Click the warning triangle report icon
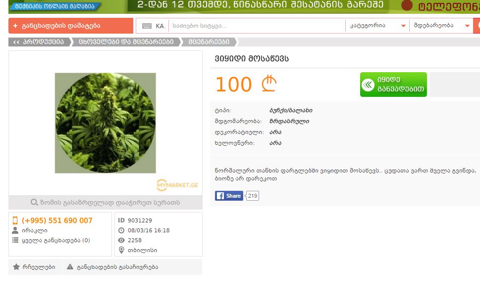 (x=70, y=267)
